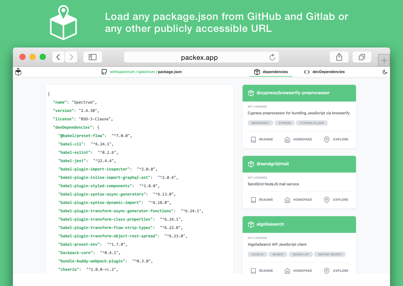Select the SEARCH API tag
Image resolution: width=403 pixels, height=286 pixels.
pos(301,254)
